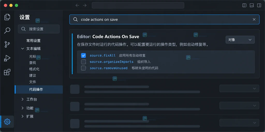
Task: Uncheck the source.fixAll checkbox
Action: click(x=84, y=55)
